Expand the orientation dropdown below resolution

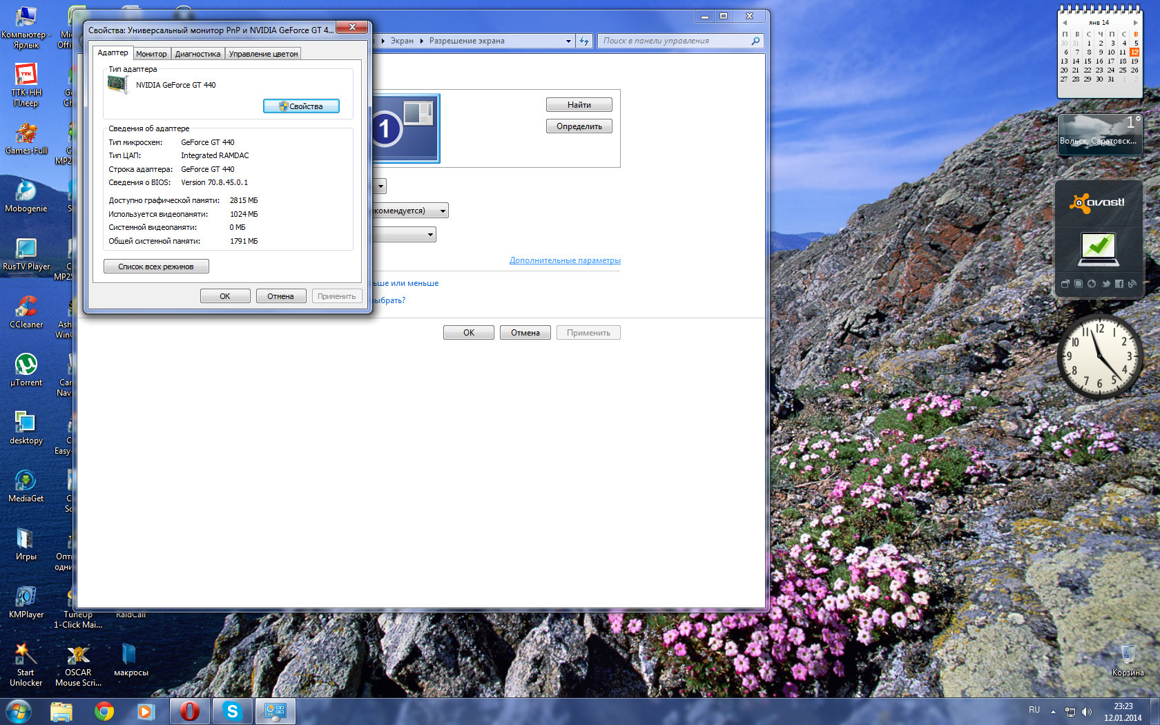[430, 235]
